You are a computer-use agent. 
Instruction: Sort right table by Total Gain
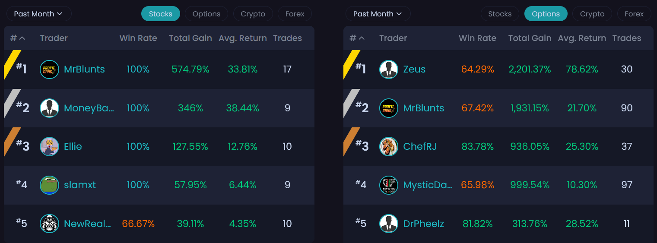click(530, 38)
